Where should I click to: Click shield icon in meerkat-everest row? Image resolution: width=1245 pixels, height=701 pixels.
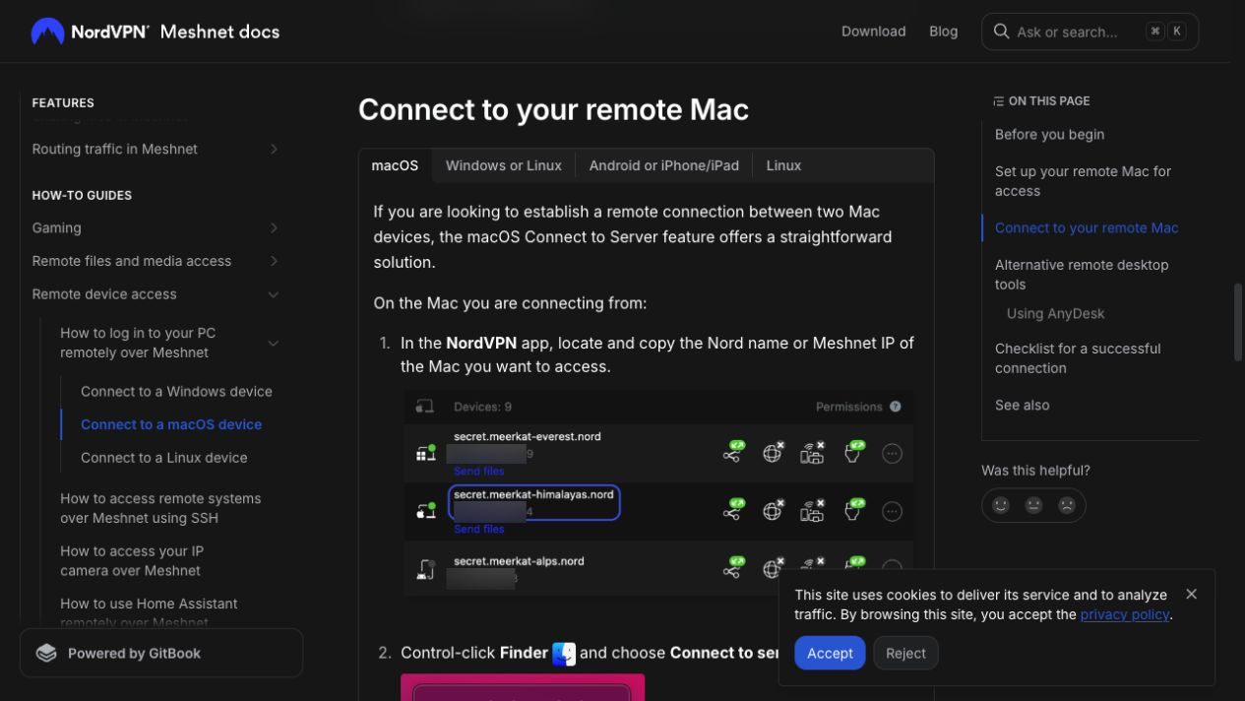pos(853,452)
